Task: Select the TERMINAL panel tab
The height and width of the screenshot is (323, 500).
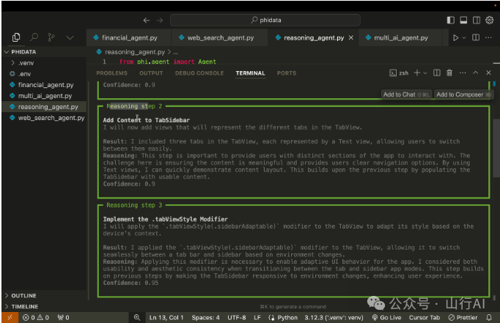Action: (x=250, y=73)
